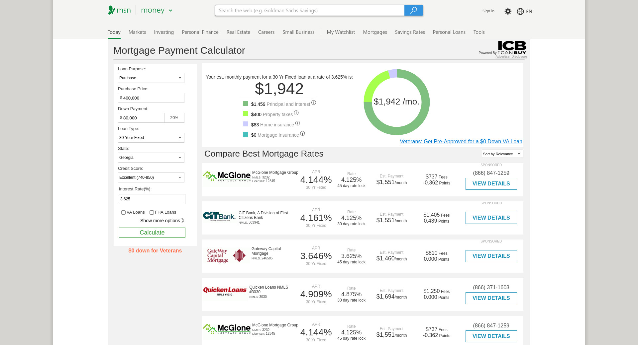Open the Loan Purpose dropdown
Image resolution: width=638 pixels, height=345 pixels.
(x=151, y=78)
